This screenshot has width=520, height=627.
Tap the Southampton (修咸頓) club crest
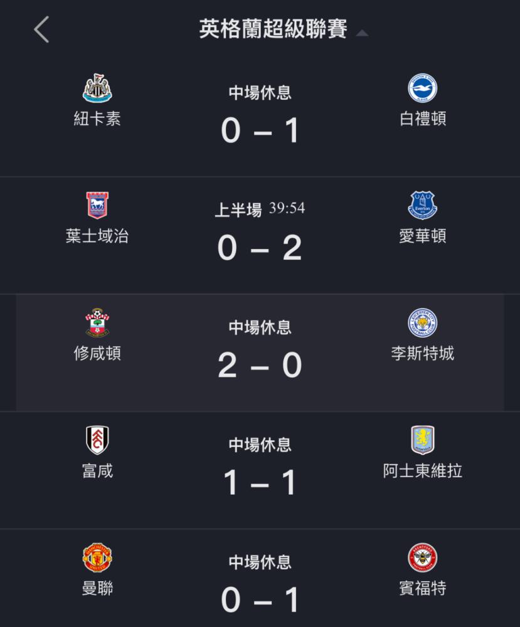tap(97, 323)
